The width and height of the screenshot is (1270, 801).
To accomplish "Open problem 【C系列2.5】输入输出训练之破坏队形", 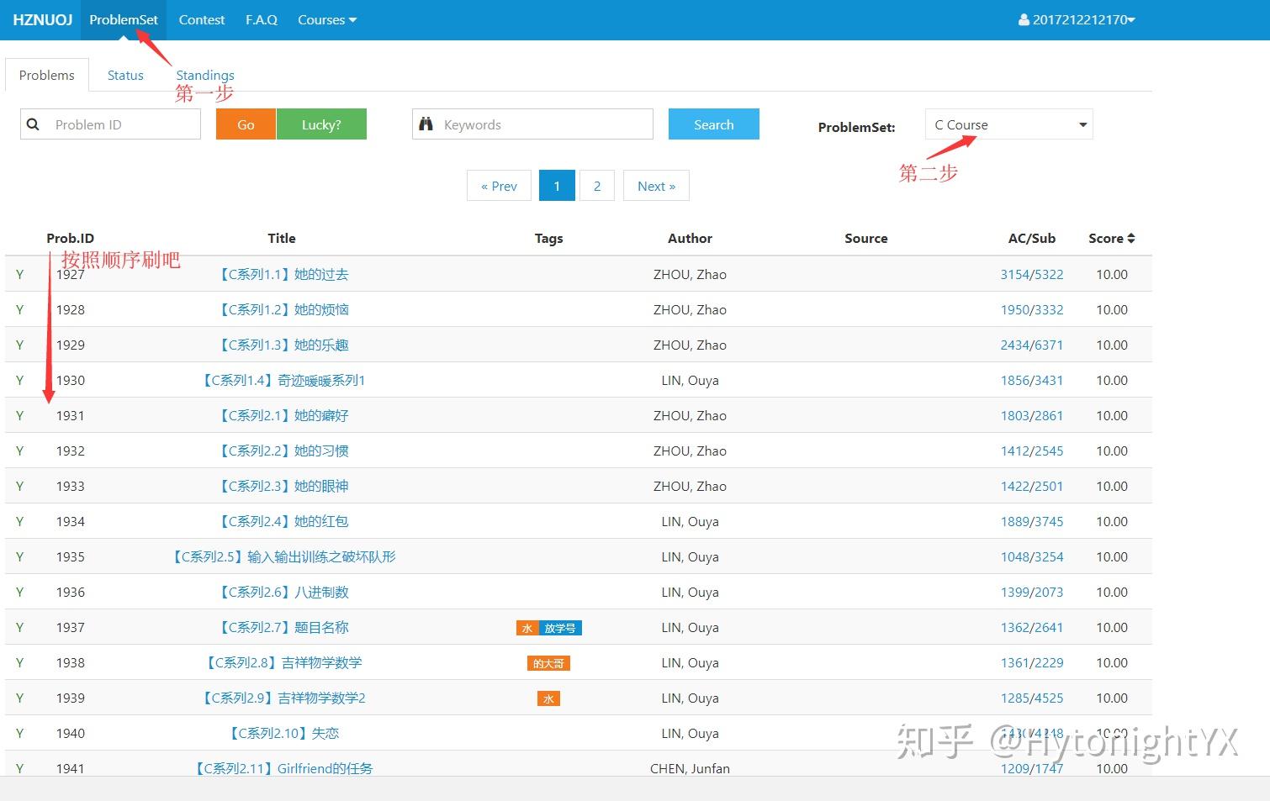I will pos(282,557).
